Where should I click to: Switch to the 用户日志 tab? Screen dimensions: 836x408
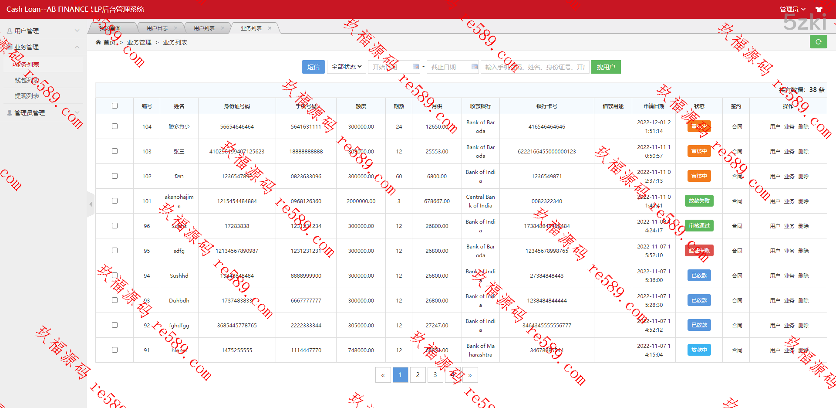(157, 28)
